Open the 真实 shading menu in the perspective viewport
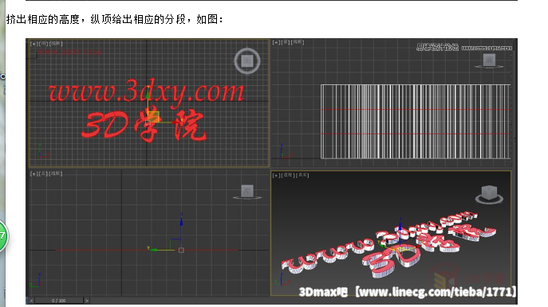 (302, 175)
